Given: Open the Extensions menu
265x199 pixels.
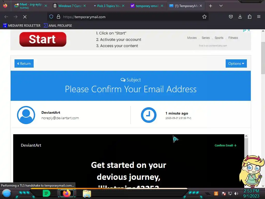Looking at the screenshot, I should [x=249, y=17].
